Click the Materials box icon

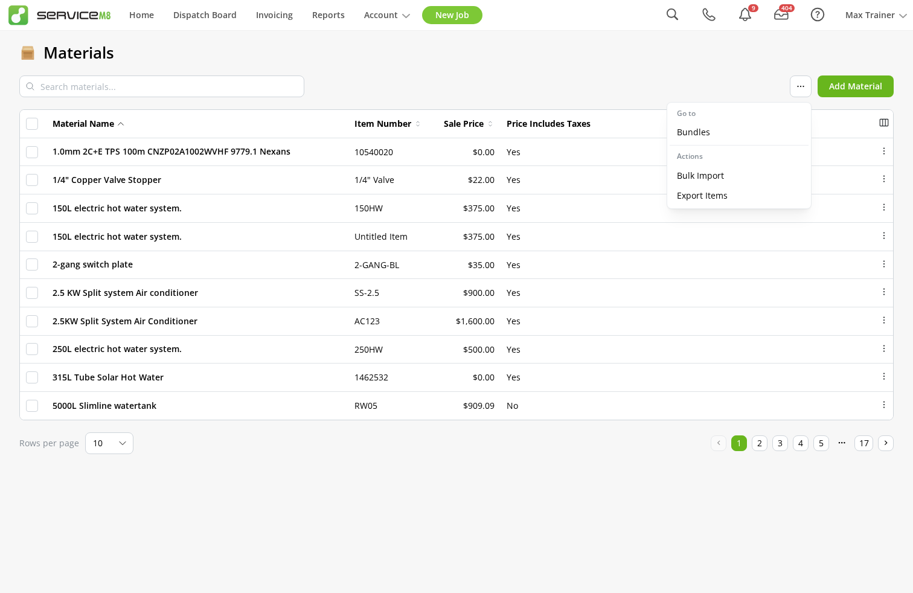click(28, 53)
